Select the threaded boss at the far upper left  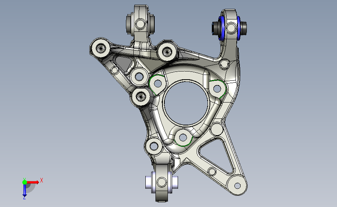(100, 48)
